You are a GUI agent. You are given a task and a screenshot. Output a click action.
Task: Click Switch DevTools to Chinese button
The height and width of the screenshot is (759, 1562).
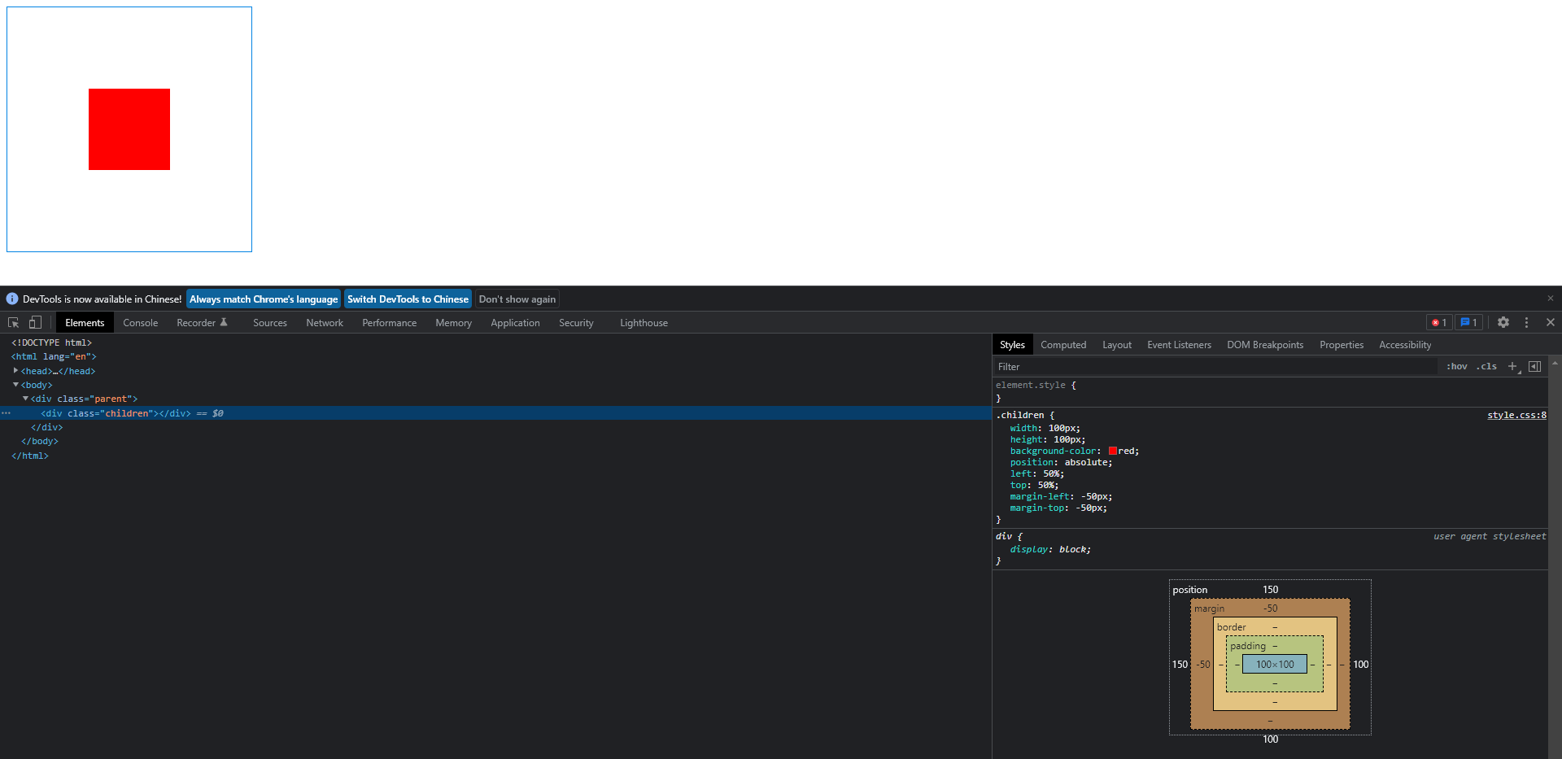coord(408,299)
